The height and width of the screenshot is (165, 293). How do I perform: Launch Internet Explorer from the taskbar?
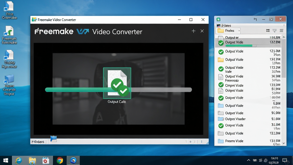[x=19, y=160]
